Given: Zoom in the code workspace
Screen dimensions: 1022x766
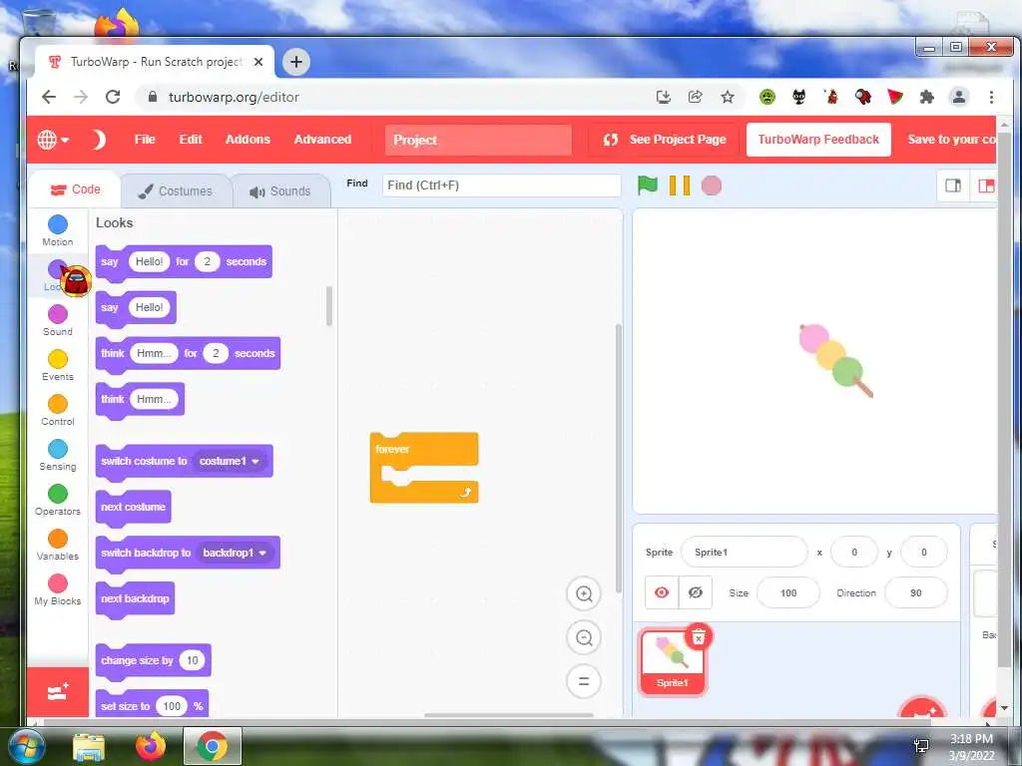Looking at the screenshot, I should (x=583, y=594).
